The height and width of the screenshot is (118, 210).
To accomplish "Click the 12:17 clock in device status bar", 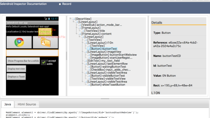I will coord(54,19).
